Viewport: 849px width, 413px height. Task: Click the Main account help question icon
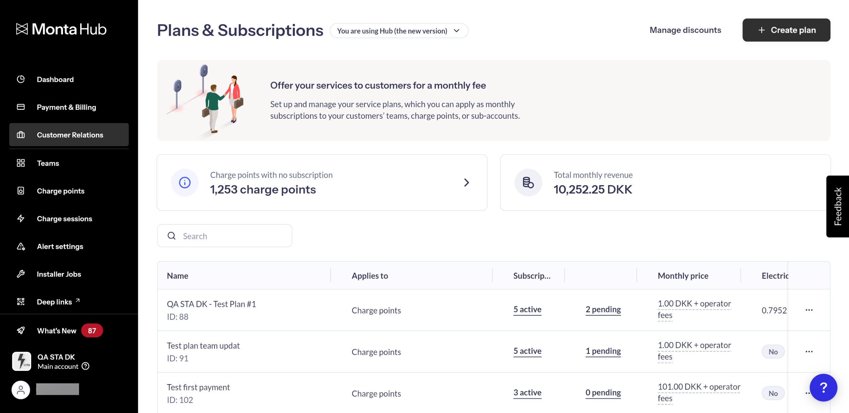click(x=86, y=366)
